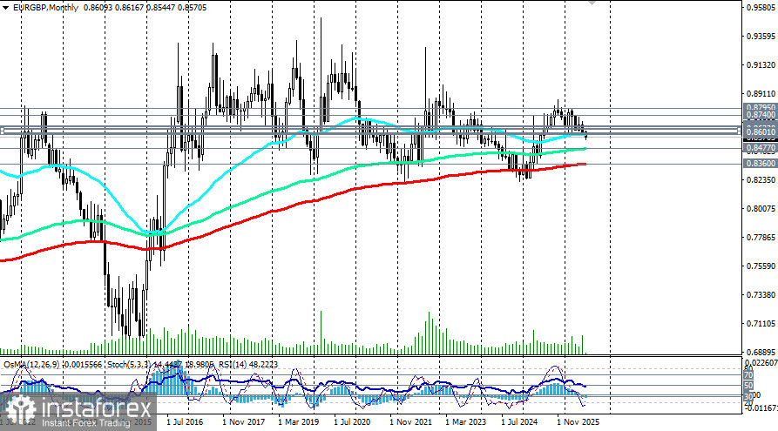Image resolution: width=778 pixels, height=431 pixels.
Task: Click the 0.91320 price axis label
Action: coord(761,65)
